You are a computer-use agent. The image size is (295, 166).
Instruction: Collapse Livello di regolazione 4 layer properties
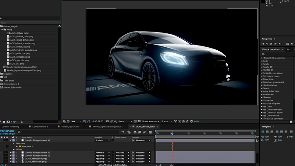click(x=11, y=140)
